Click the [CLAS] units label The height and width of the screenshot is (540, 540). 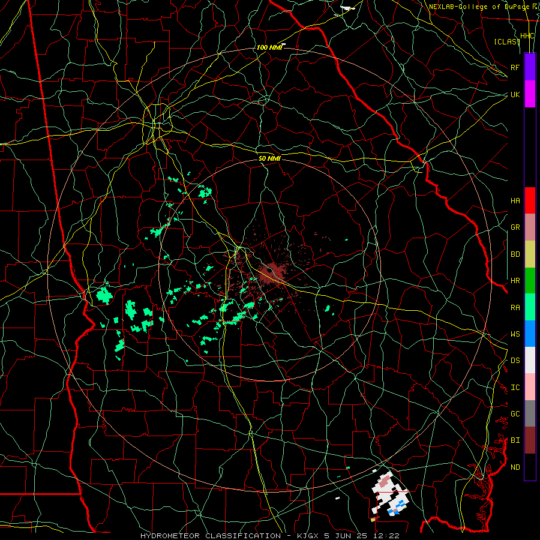pos(507,41)
